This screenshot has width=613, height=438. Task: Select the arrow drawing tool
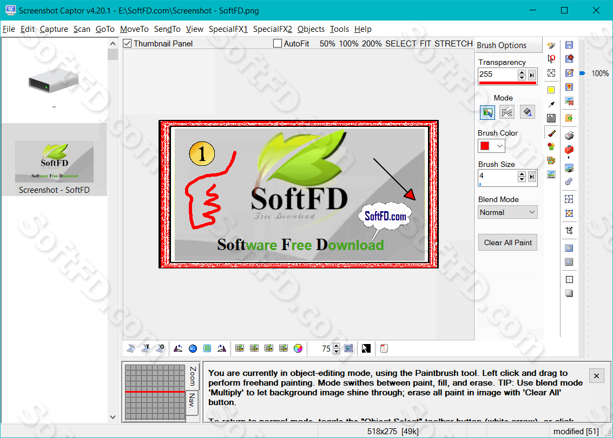coord(551,104)
